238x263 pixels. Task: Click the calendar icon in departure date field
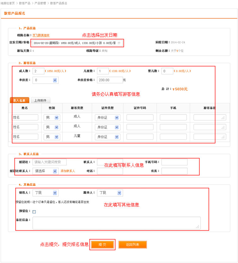tap(119, 43)
